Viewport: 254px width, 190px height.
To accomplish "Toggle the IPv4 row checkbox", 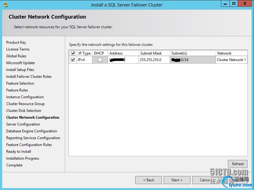I will tap(73, 60).
